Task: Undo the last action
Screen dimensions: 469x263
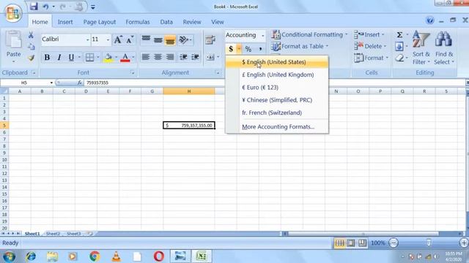Action: pos(45,7)
